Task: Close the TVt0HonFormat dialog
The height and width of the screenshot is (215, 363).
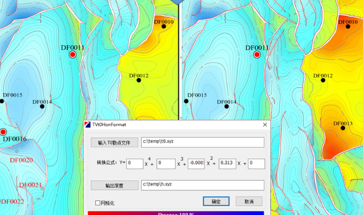Action: [x=265, y=125]
